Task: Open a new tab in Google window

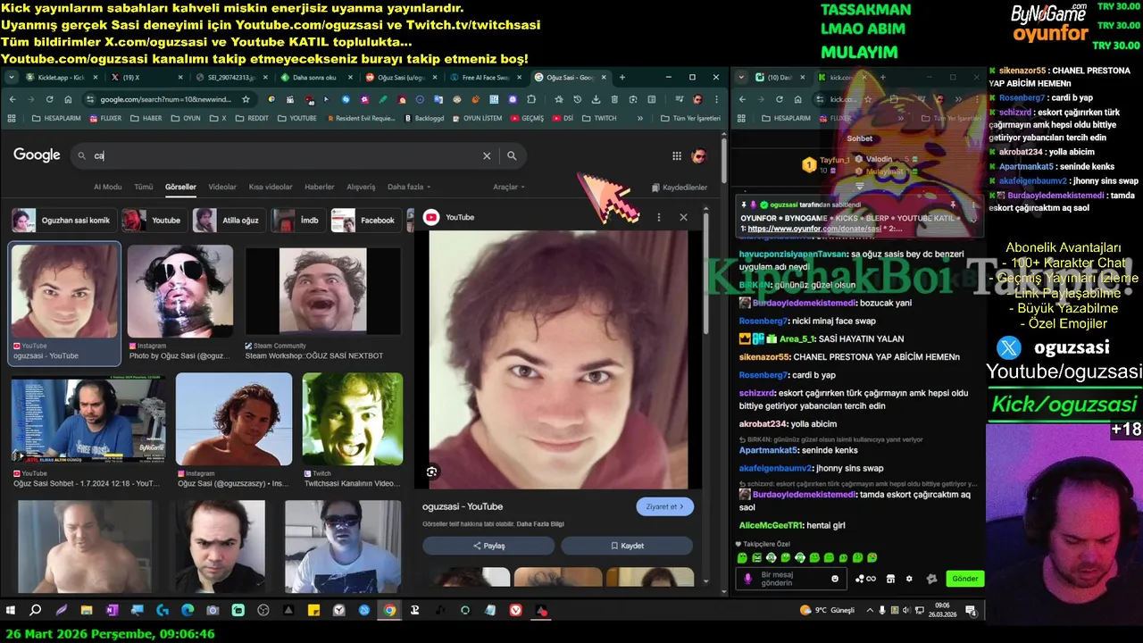Action: coord(622,78)
